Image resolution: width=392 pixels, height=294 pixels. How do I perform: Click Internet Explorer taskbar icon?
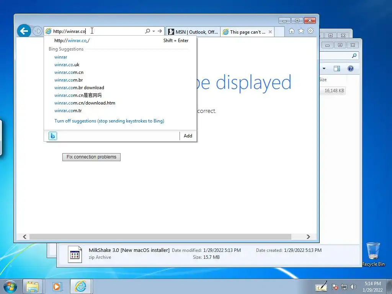pyautogui.click(x=81, y=287)
